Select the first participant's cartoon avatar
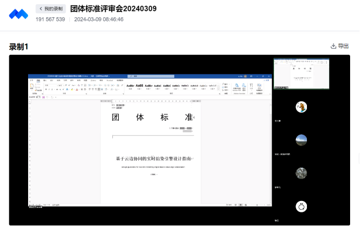360x227 pixels. pos(301,107)
